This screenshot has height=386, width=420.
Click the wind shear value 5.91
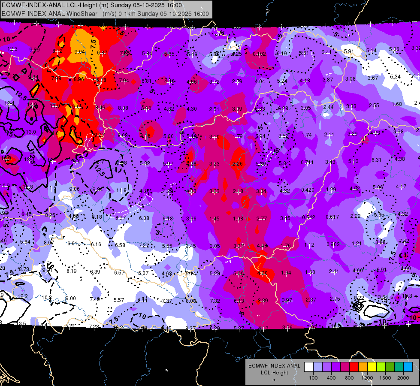(349, 51)
